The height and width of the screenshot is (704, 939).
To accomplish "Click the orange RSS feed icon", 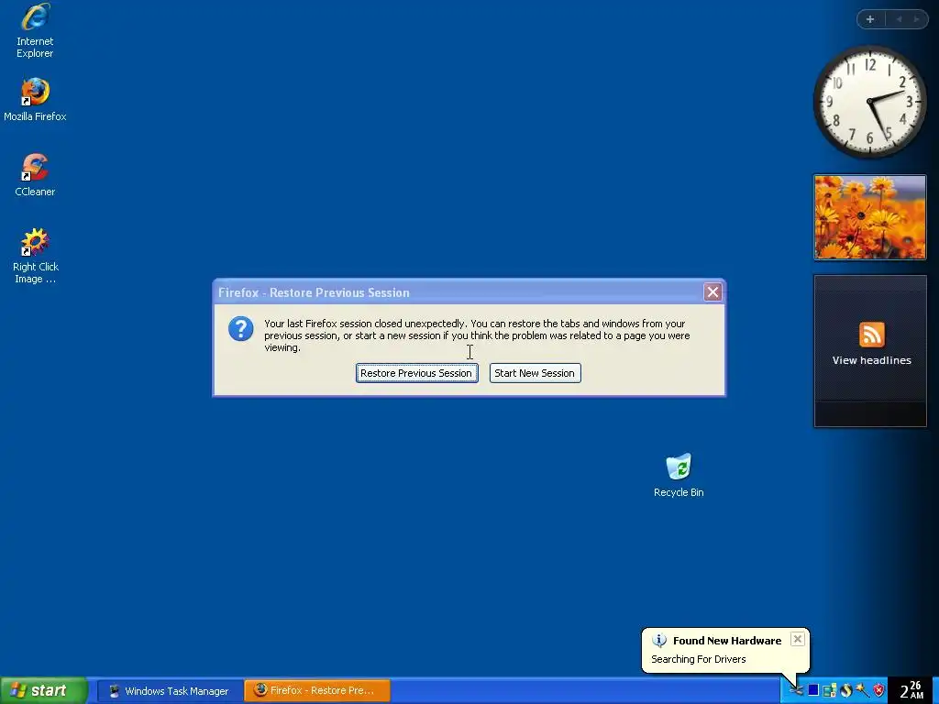I will tap(871, 334).
